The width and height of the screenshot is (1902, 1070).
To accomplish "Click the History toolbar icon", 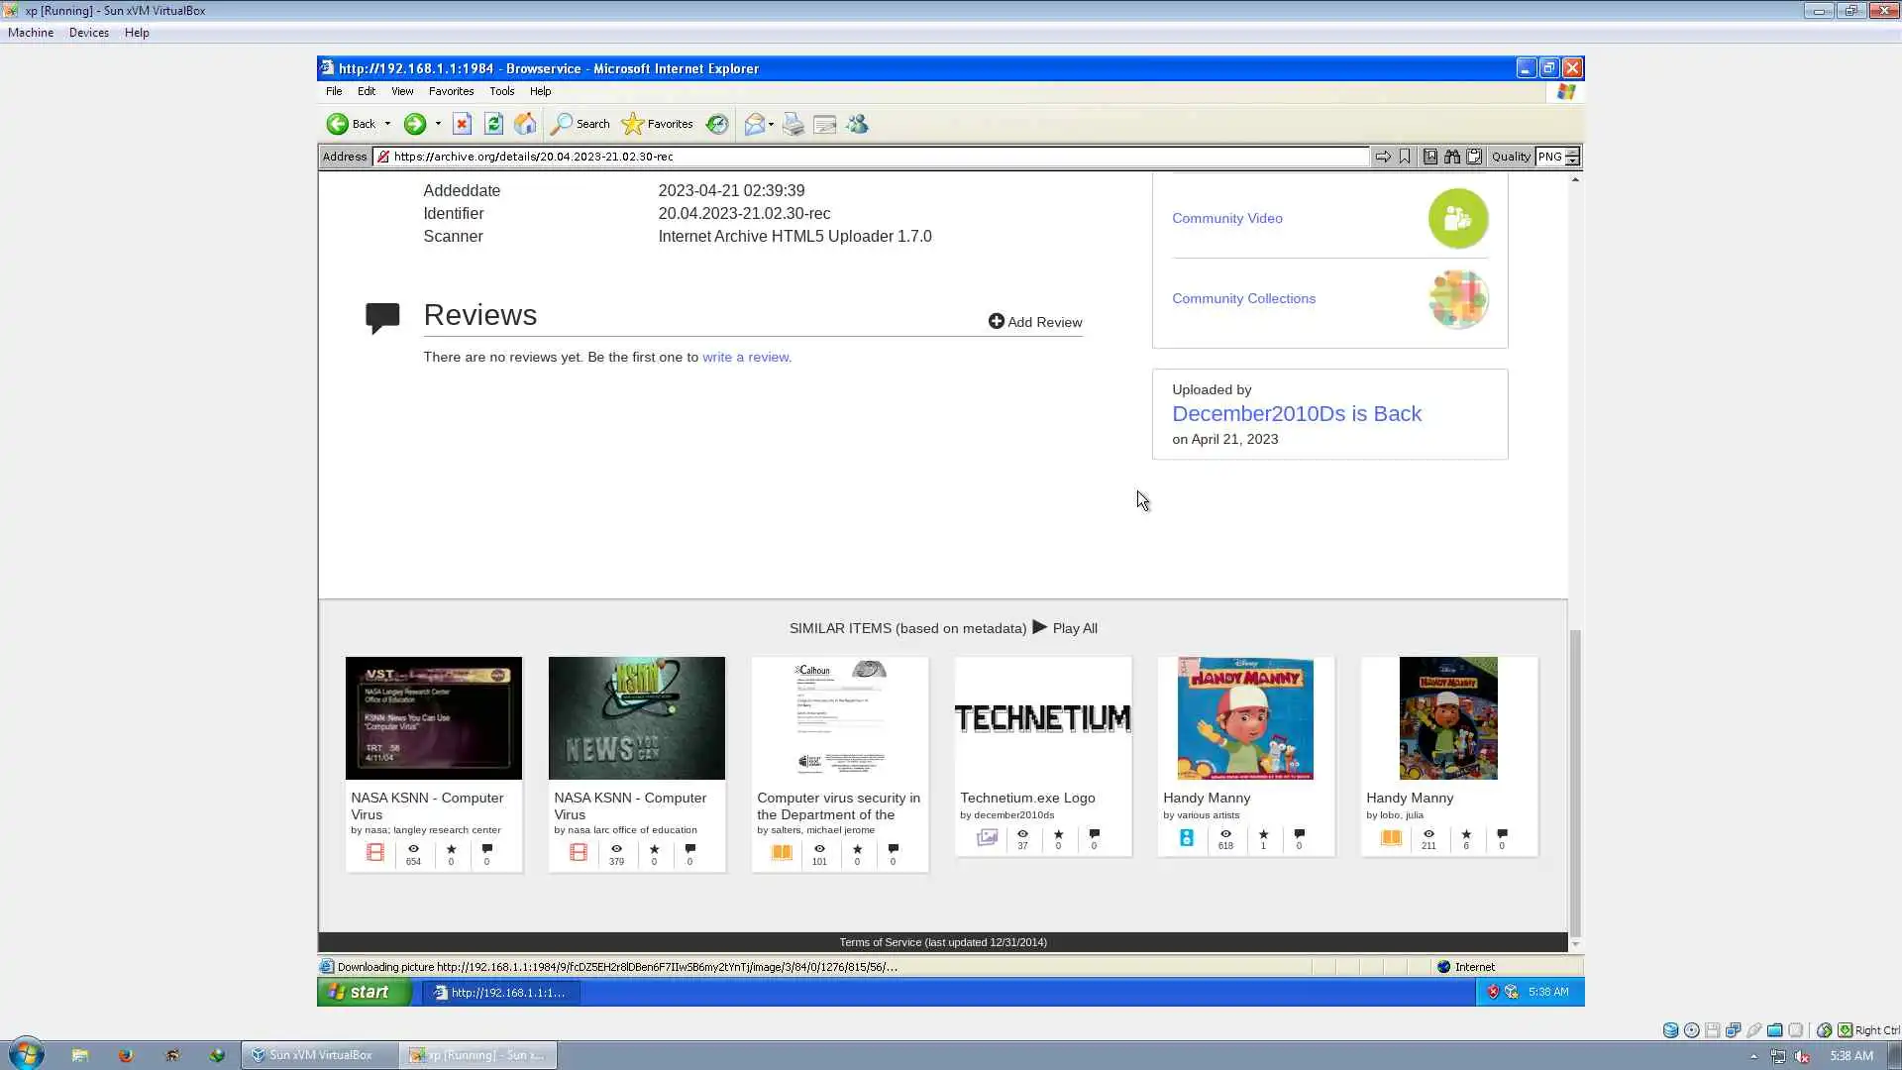I will tap(717, 124).
